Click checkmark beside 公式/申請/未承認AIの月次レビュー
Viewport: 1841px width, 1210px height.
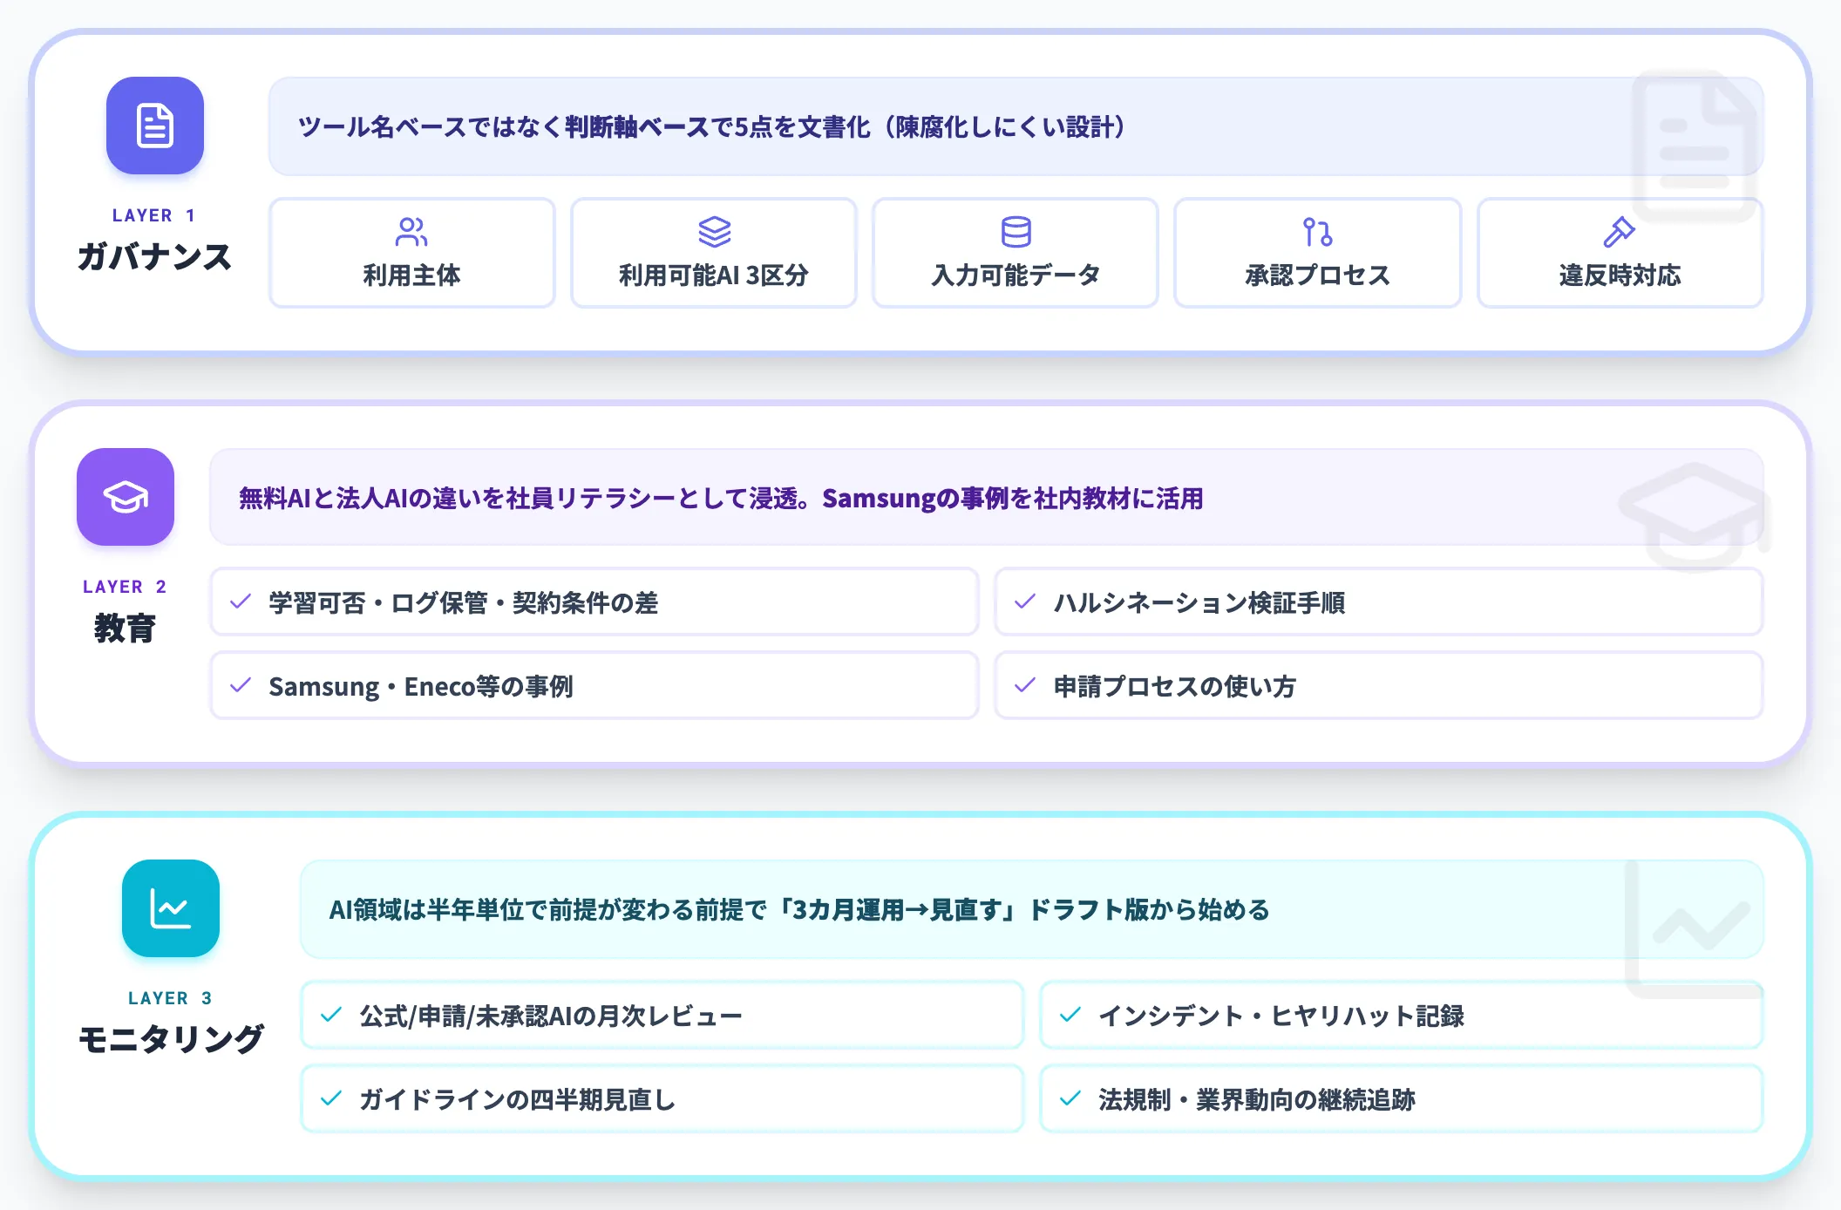click(x=331, y=1015)
